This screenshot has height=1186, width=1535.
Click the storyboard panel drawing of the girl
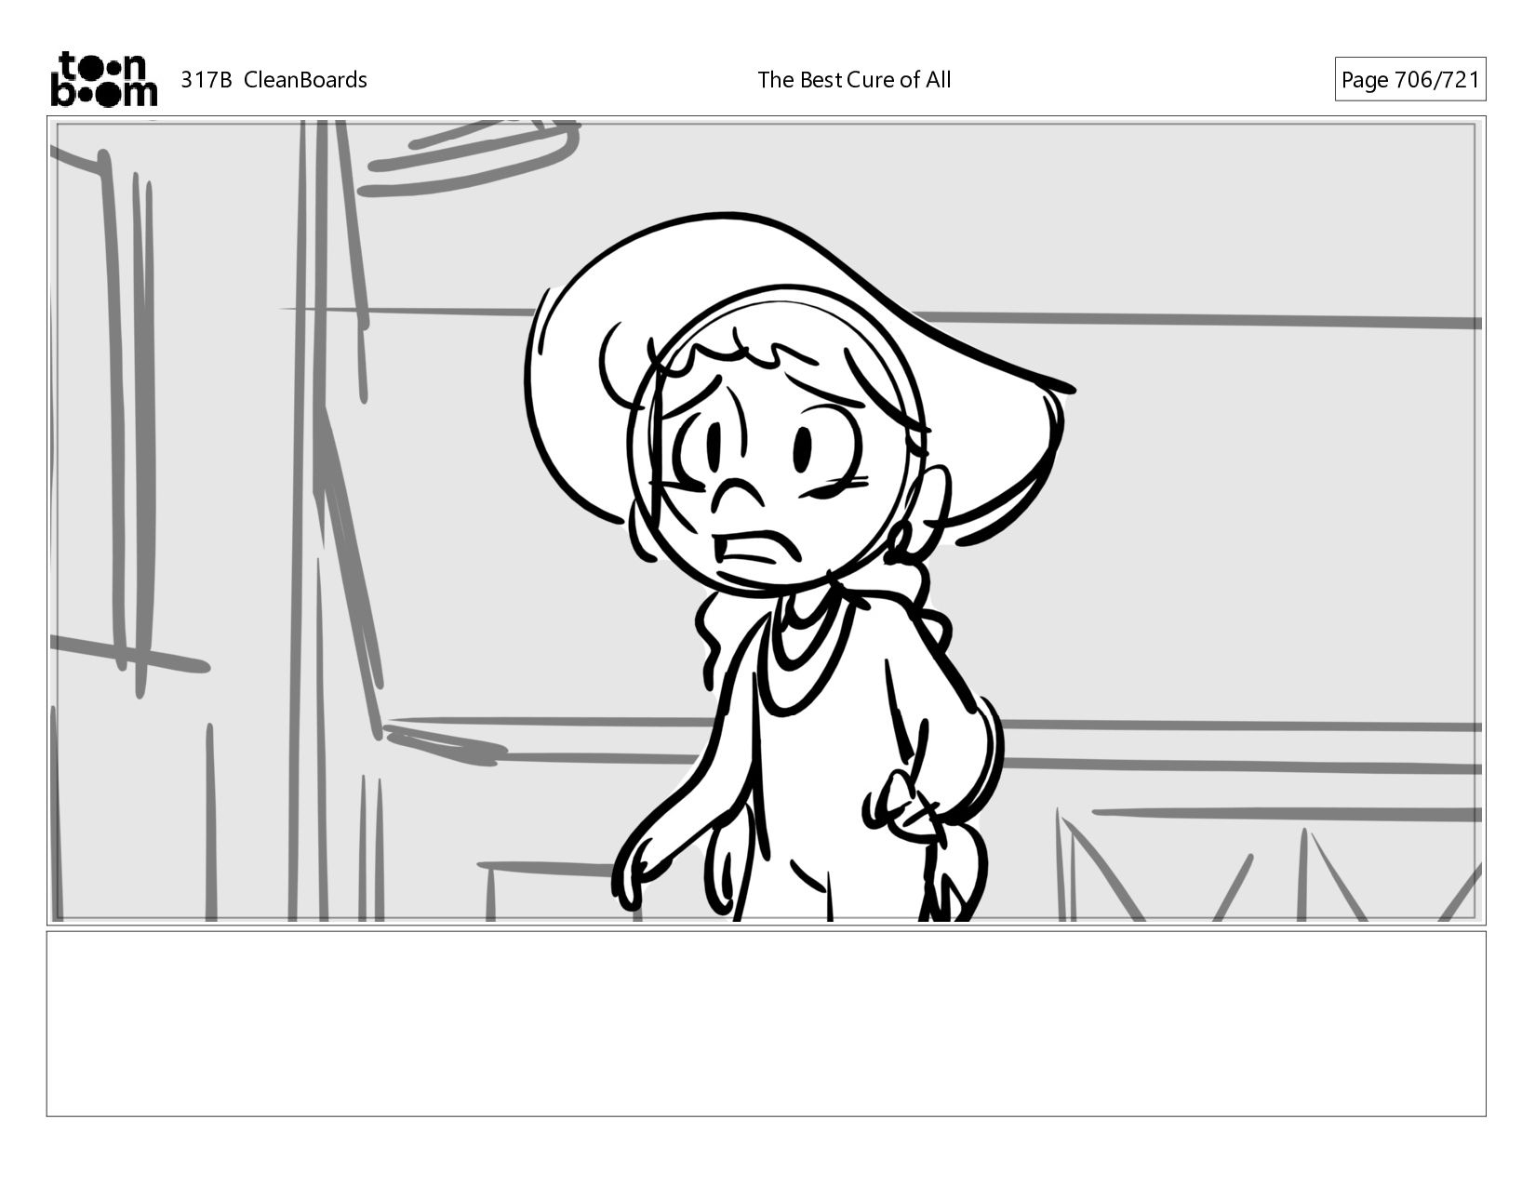point(766,521)
